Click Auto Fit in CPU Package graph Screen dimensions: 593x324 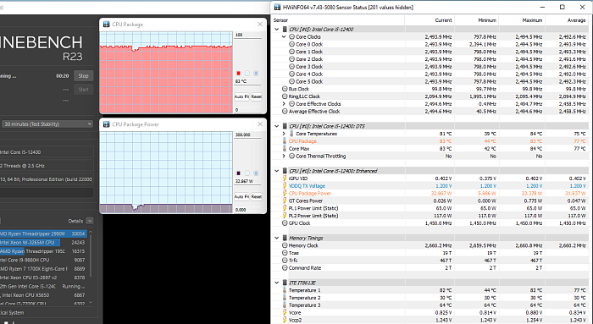pos(241,96)
